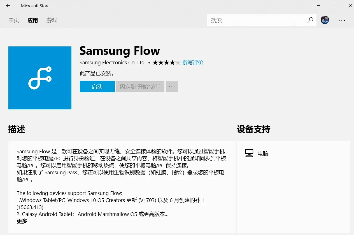Minimize the Microsoft Store window

[318, 6]
